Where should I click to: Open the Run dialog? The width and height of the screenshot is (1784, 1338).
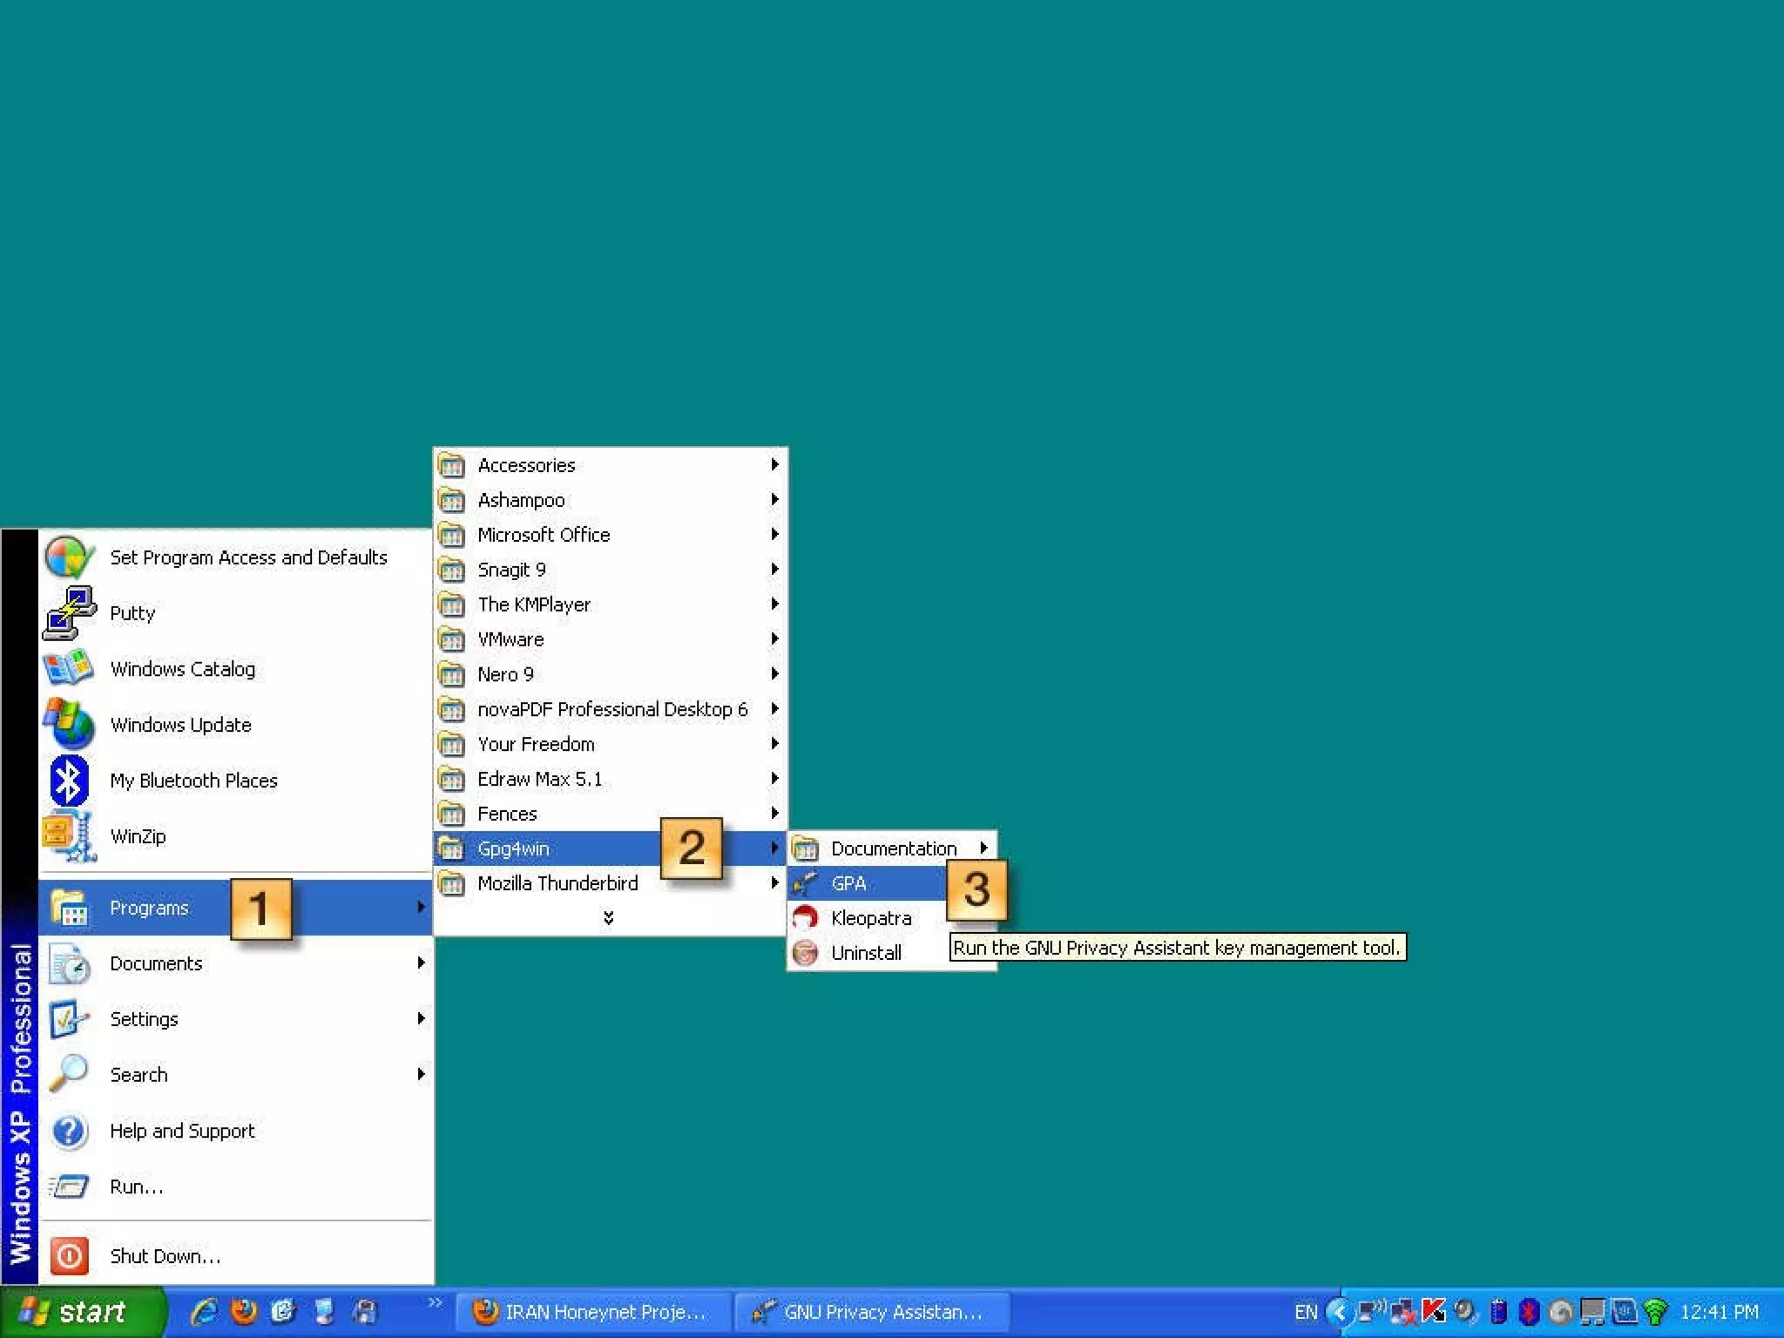click(x=136, y=1186)
